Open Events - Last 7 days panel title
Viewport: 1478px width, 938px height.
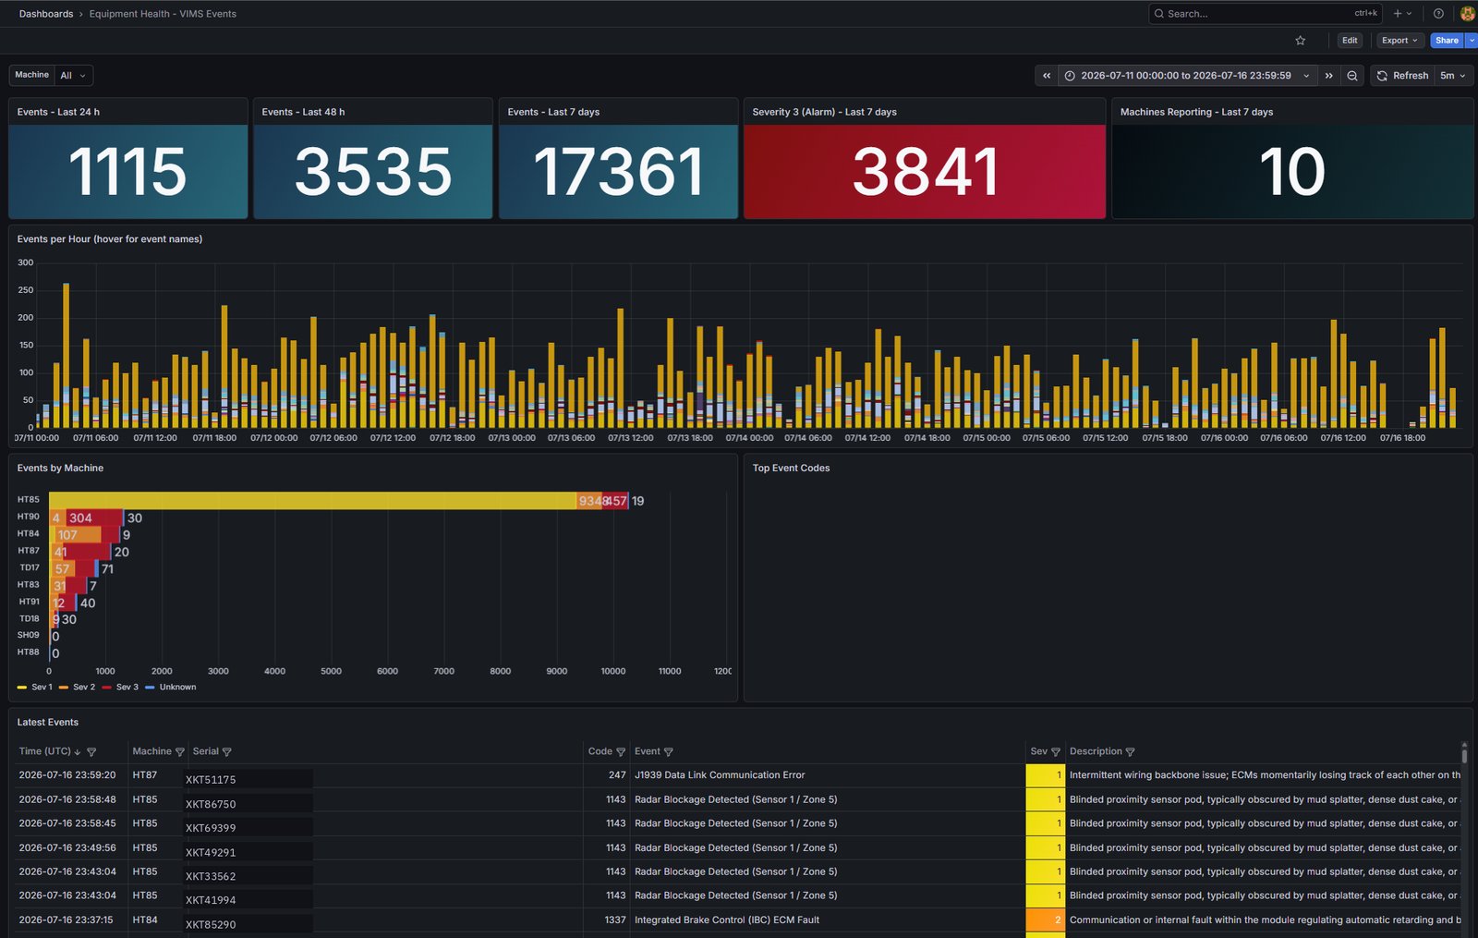pos(553,112)
